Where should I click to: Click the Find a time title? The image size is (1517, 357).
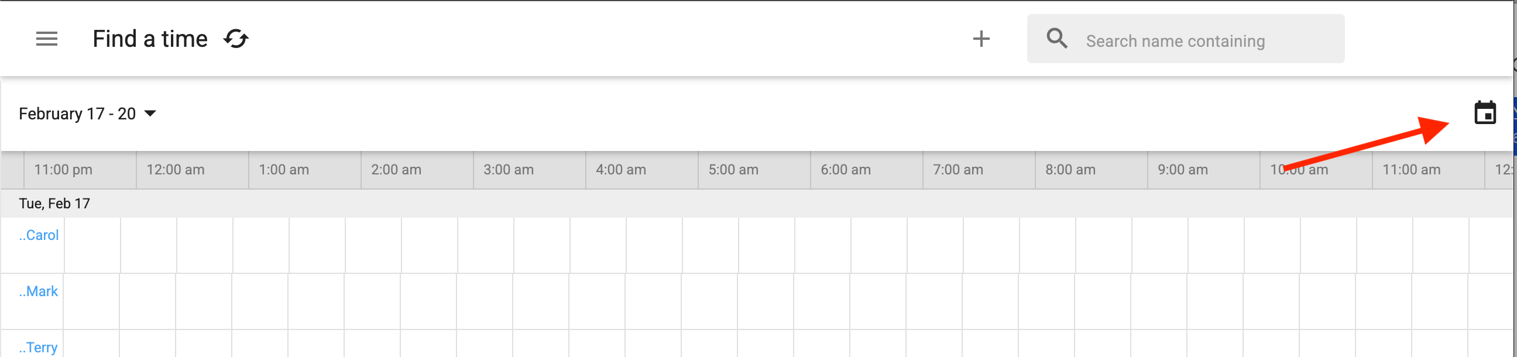150,39
